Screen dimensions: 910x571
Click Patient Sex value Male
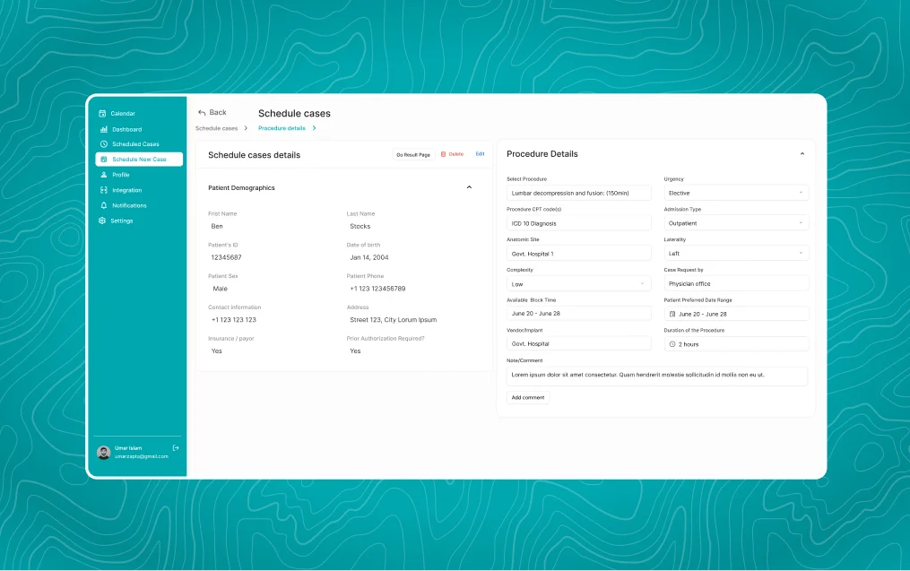[x=220, y=289]
